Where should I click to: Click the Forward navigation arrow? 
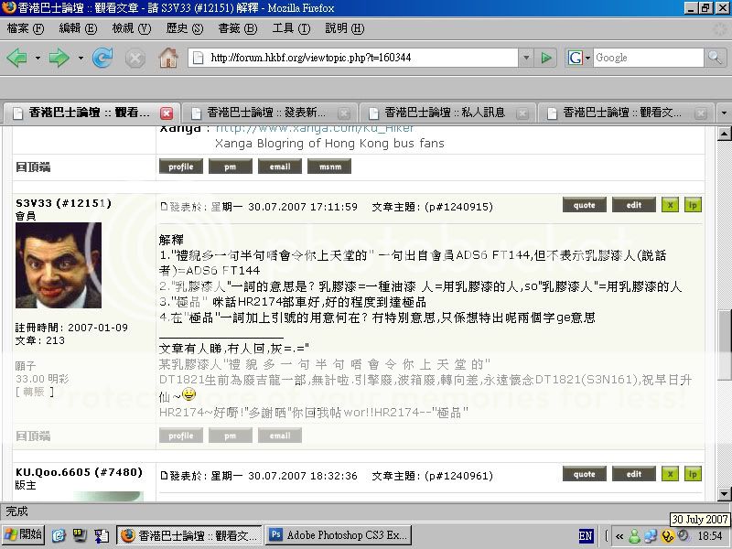[59, 58]
